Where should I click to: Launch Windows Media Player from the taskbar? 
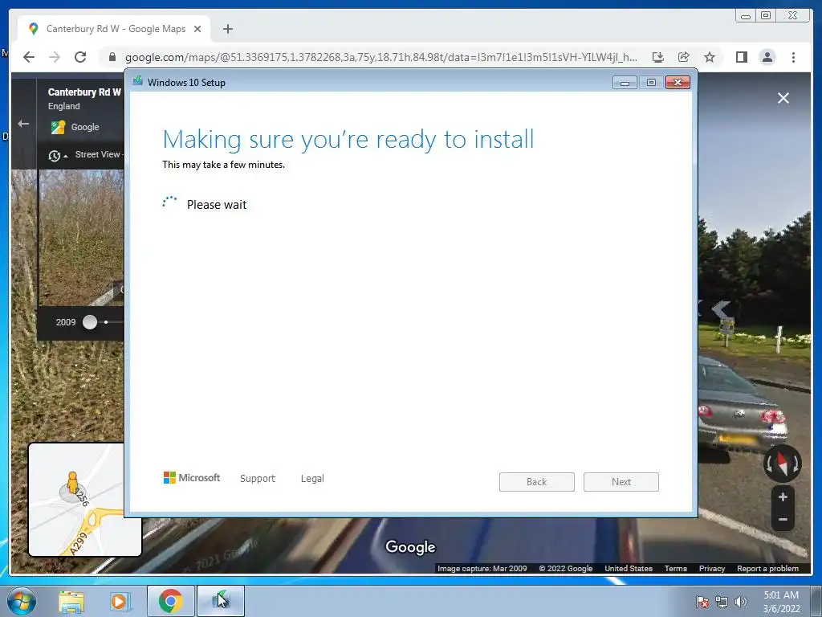pos(120,601)
